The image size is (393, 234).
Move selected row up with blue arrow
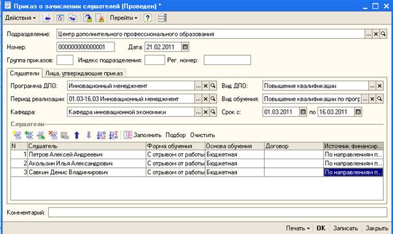(77, 135)
